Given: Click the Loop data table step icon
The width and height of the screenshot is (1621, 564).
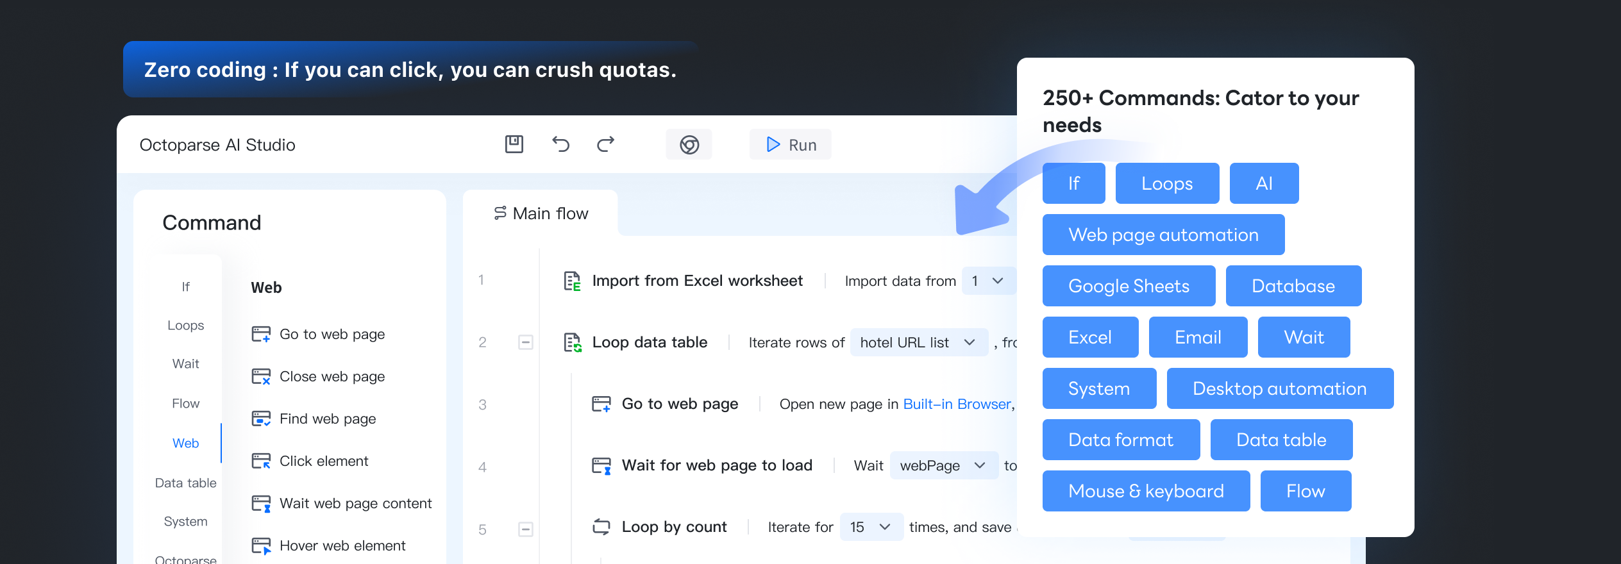Looking at the screenshot, I should [x=572, y=342].
